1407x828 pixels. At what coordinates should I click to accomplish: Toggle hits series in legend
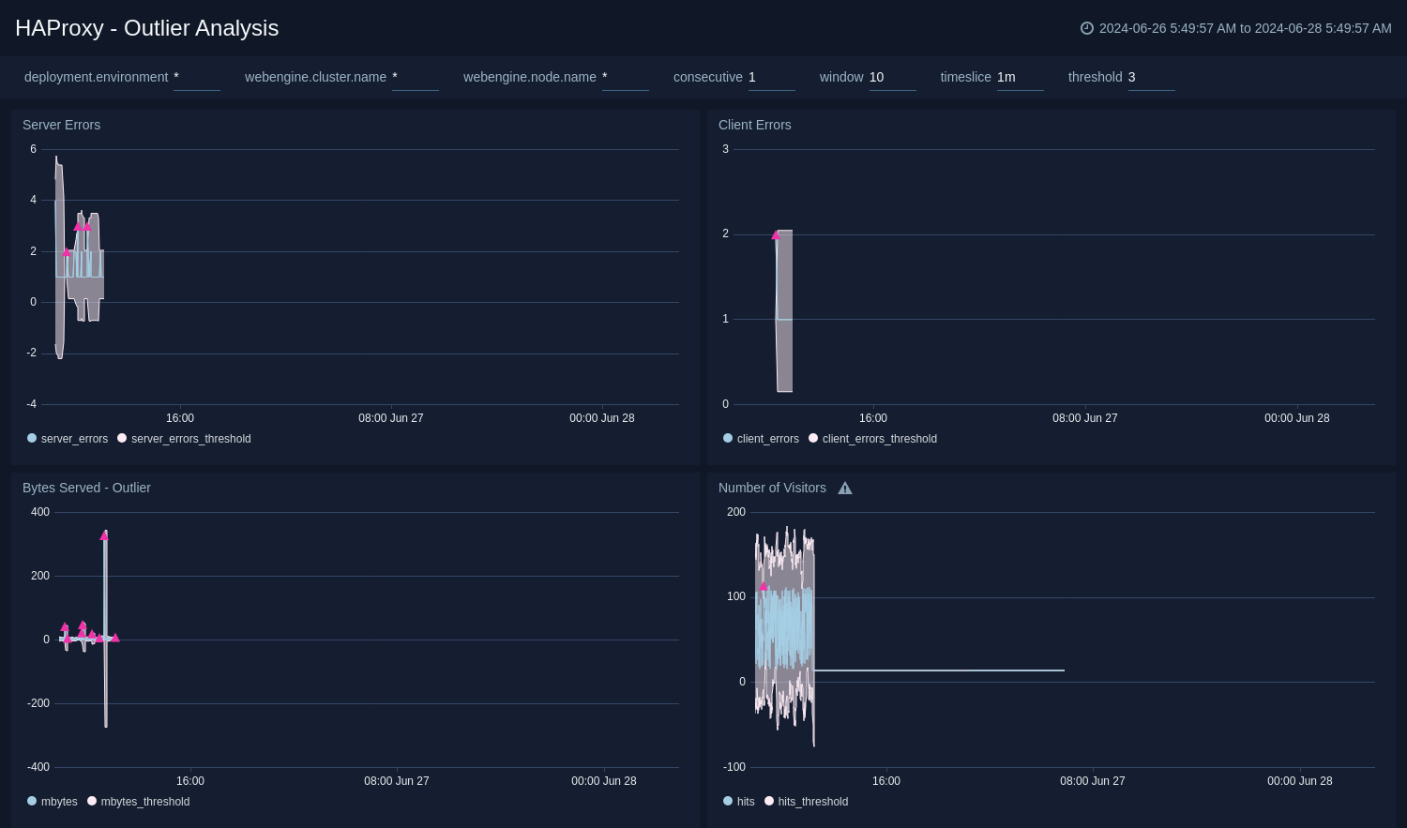click(x=739, y=802)
